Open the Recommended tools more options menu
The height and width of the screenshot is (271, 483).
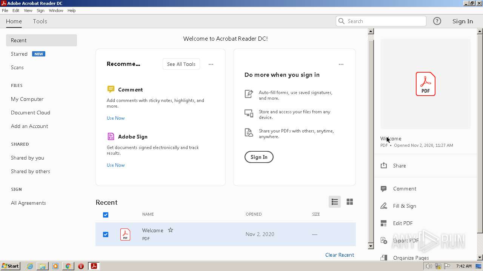pos(211,64)
